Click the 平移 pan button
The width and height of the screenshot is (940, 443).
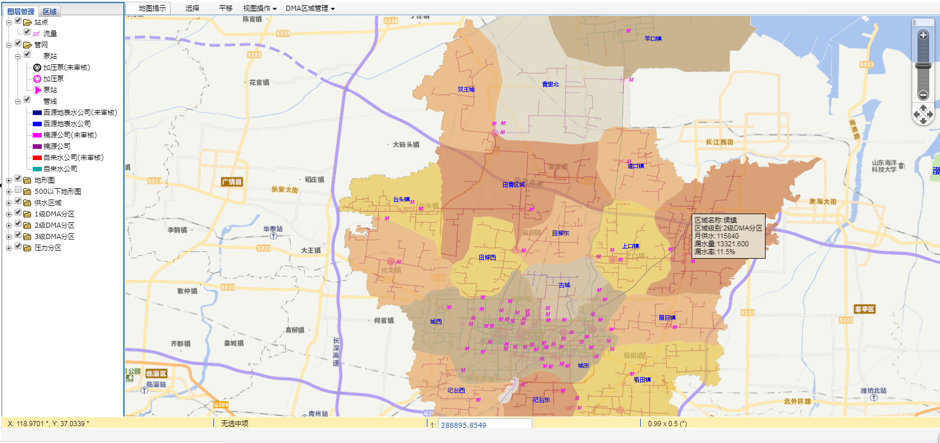226,8
